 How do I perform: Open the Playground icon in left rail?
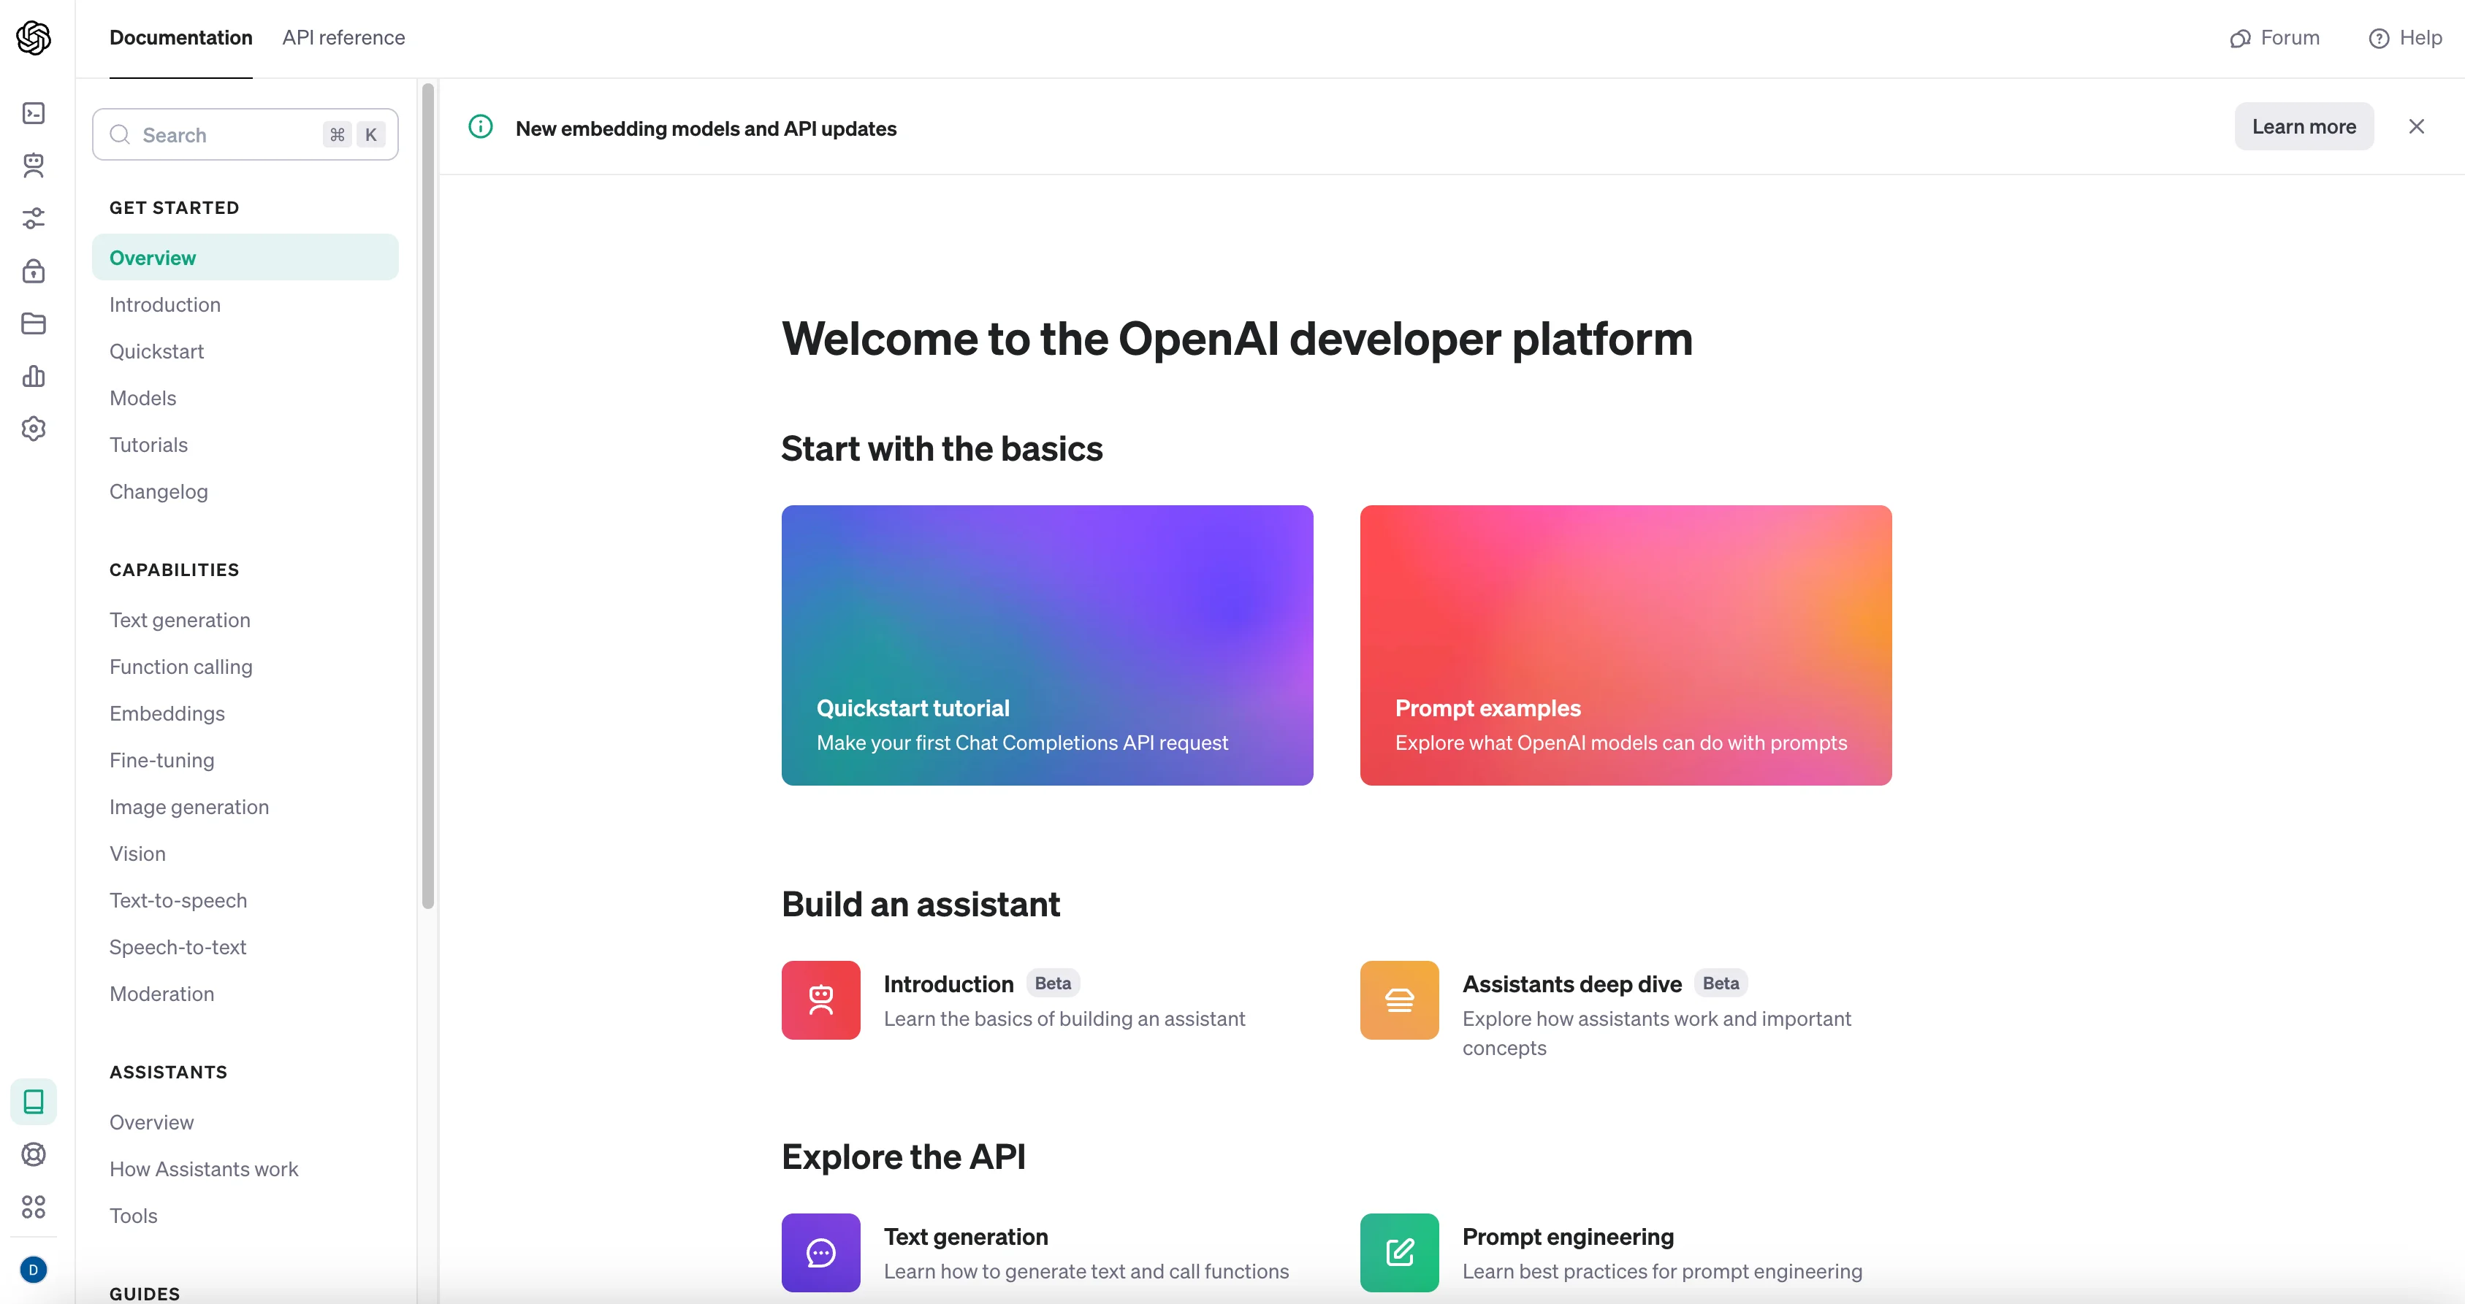(x=34, y=114)
